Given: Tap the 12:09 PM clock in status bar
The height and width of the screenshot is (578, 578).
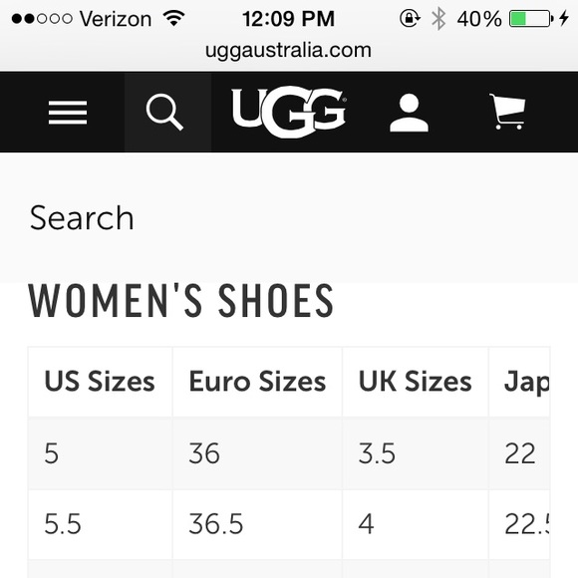Looking at the screenshot, I should tap(289, 19).
